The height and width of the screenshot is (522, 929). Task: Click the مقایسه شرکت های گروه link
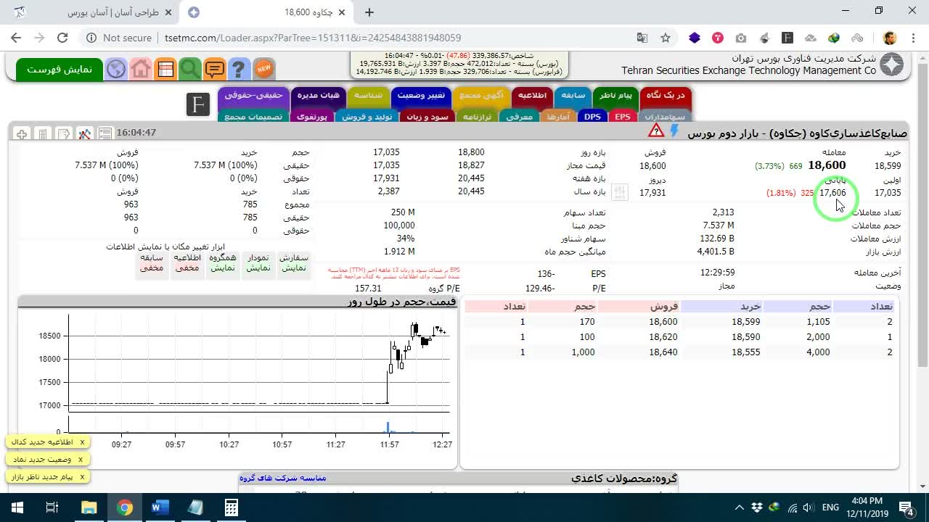[x=283, y=478]
